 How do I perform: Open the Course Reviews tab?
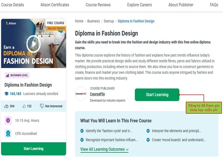point(98,5)
